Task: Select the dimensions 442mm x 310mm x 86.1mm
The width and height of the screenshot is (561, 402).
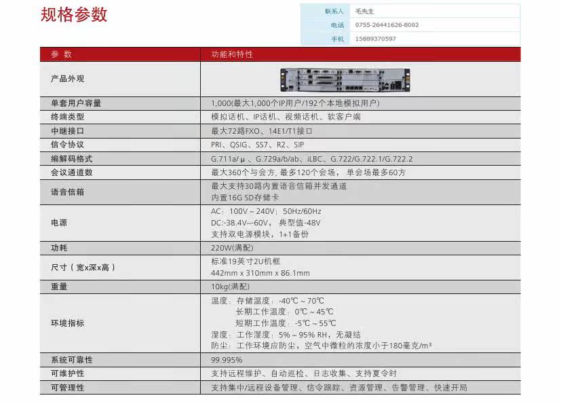Action: (260, 273)
